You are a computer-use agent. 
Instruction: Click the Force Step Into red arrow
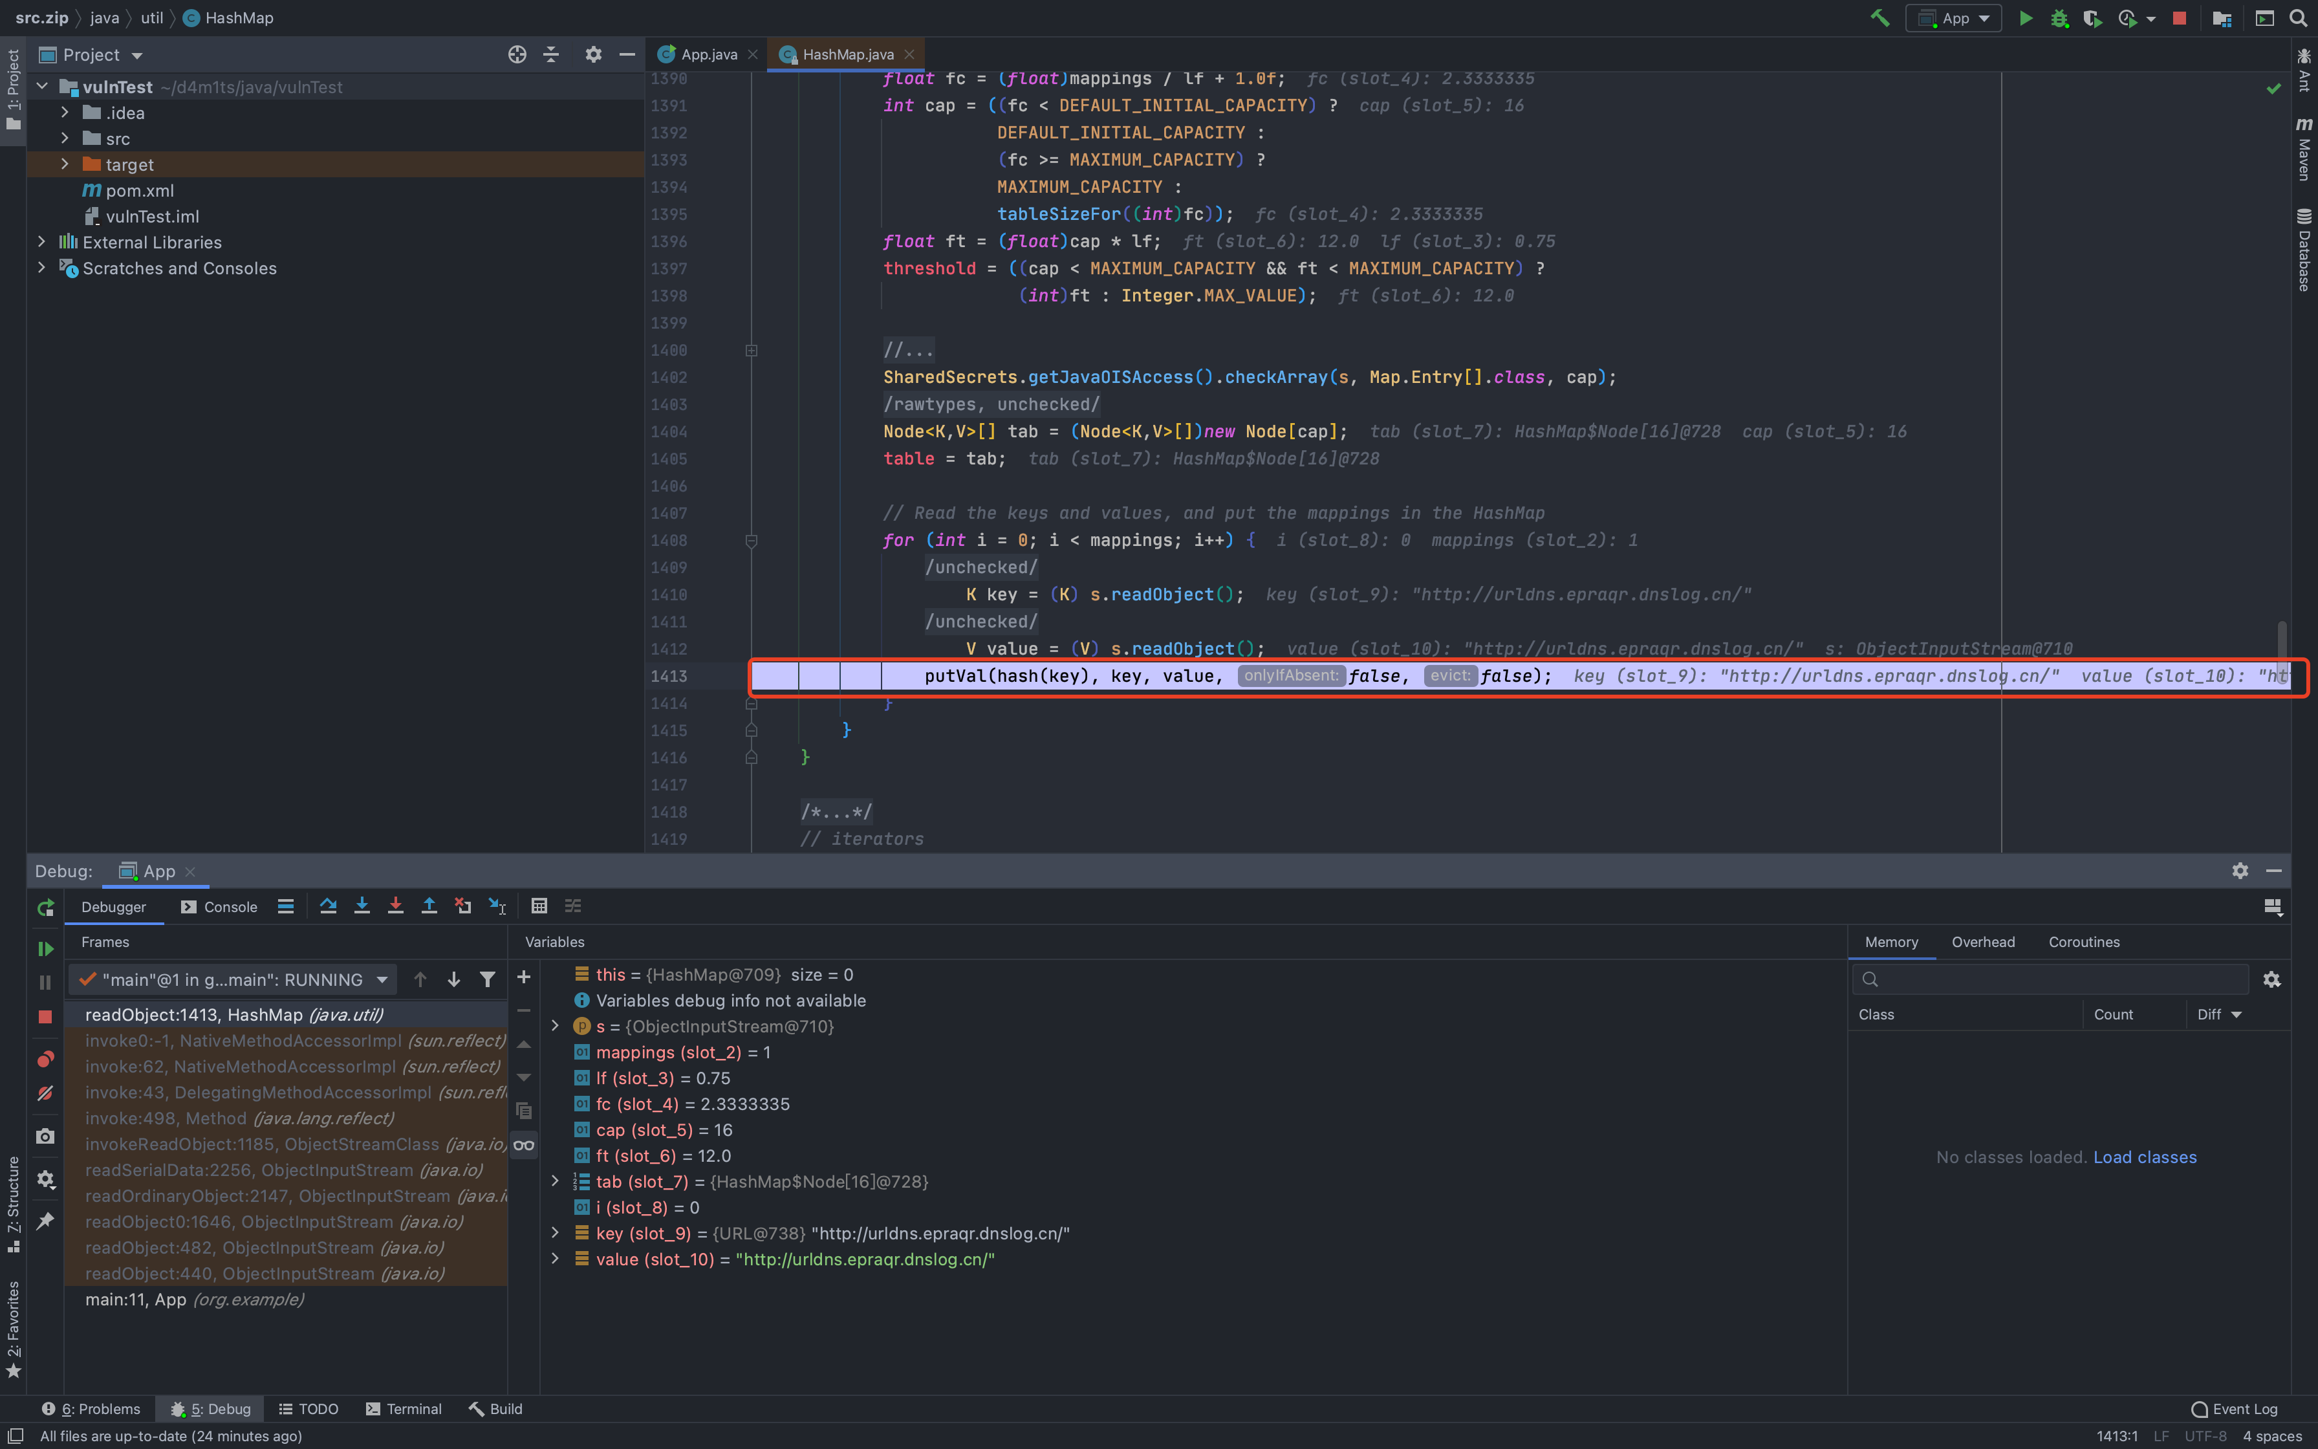395,906
